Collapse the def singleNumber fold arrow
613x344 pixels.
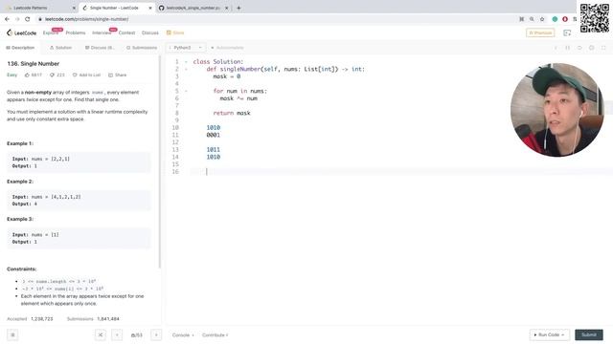point(186,69)
